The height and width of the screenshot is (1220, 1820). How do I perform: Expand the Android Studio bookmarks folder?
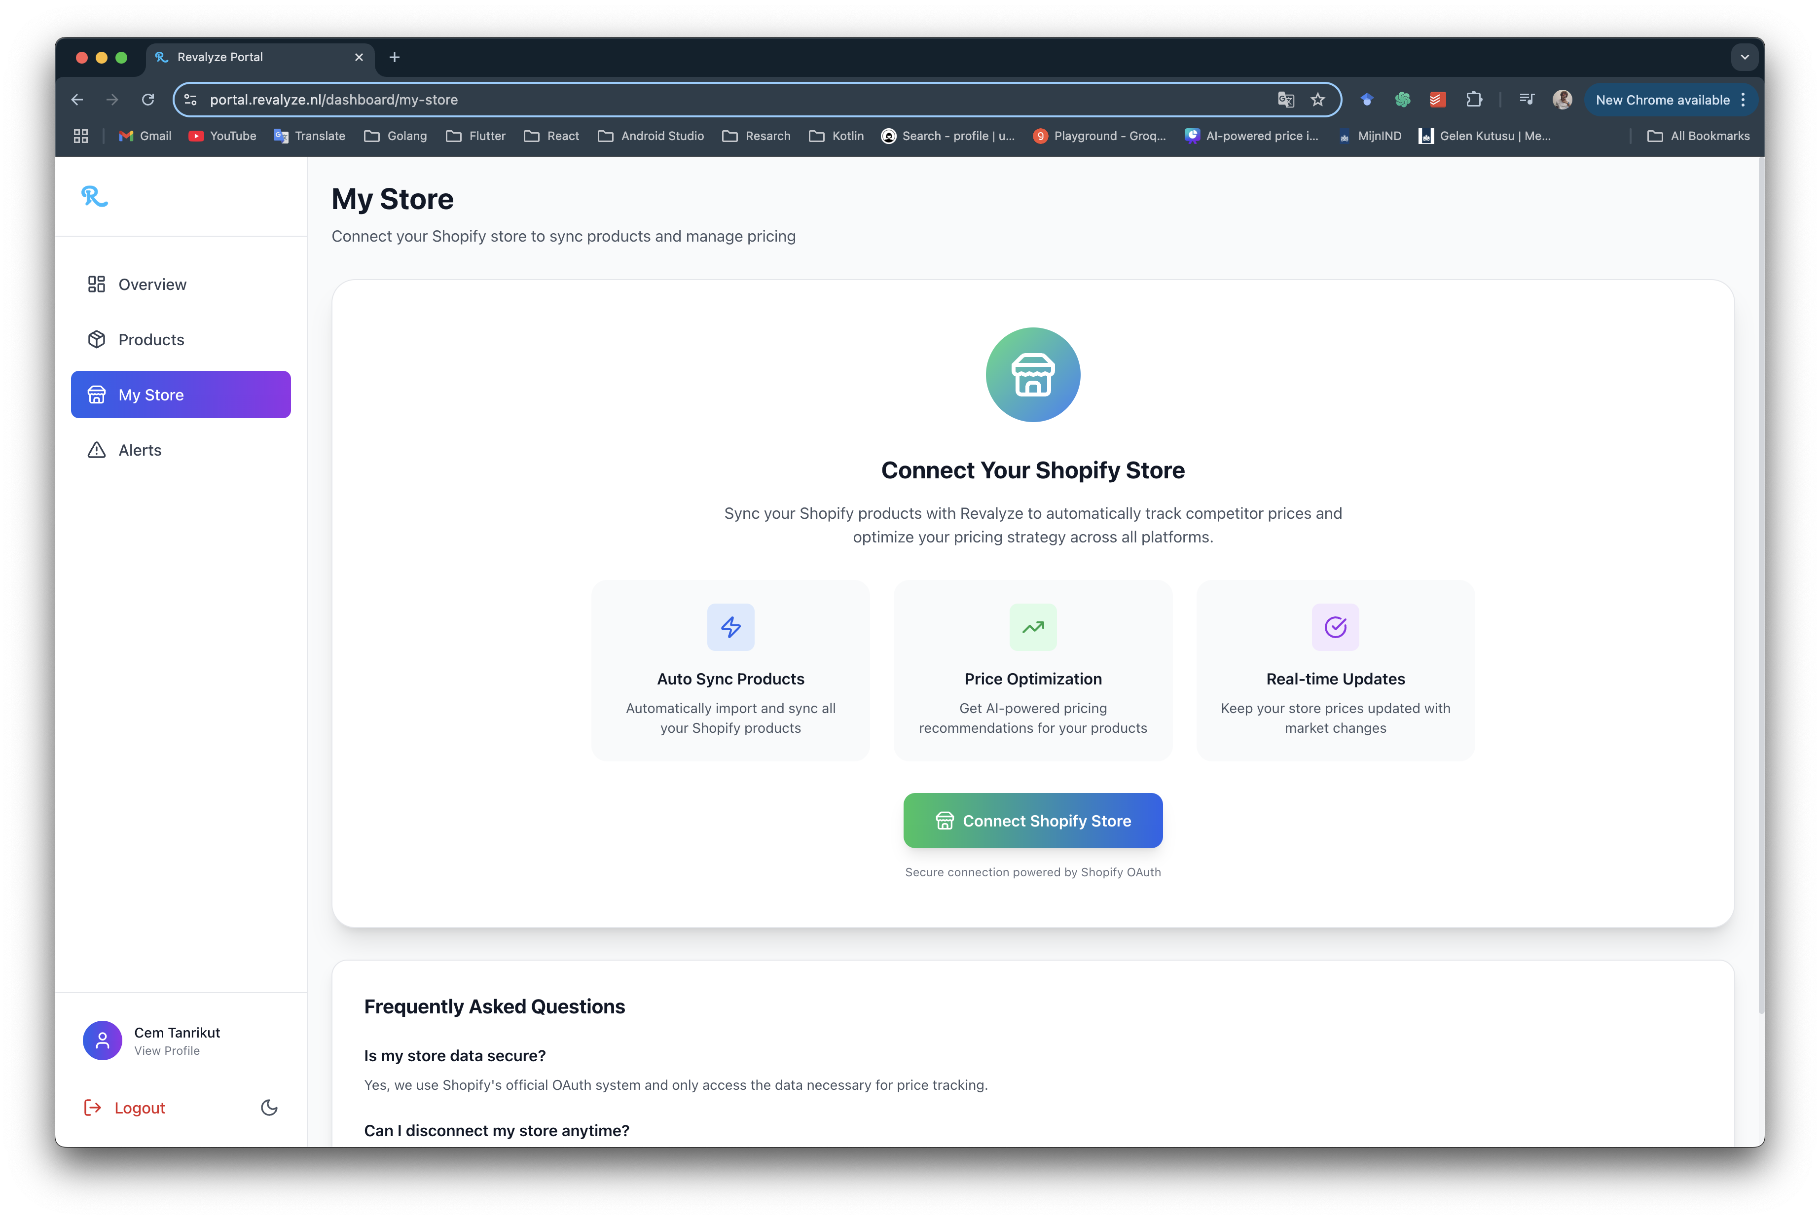651,136
